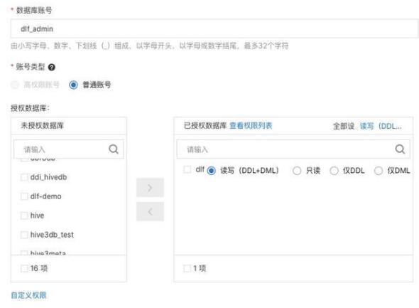Select the disabled 高权限账号 radio option
The image size is (419, 308).
tap(15, 85)
